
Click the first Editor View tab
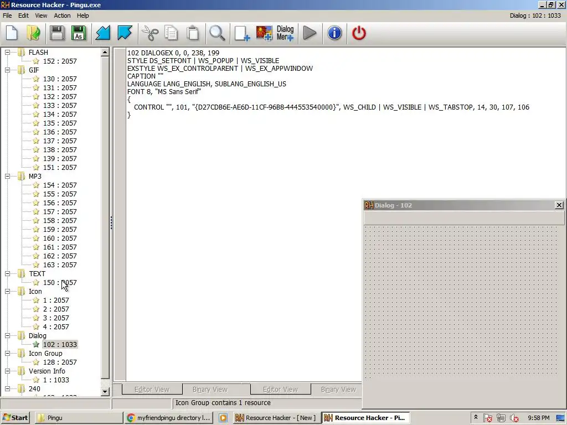152,389
